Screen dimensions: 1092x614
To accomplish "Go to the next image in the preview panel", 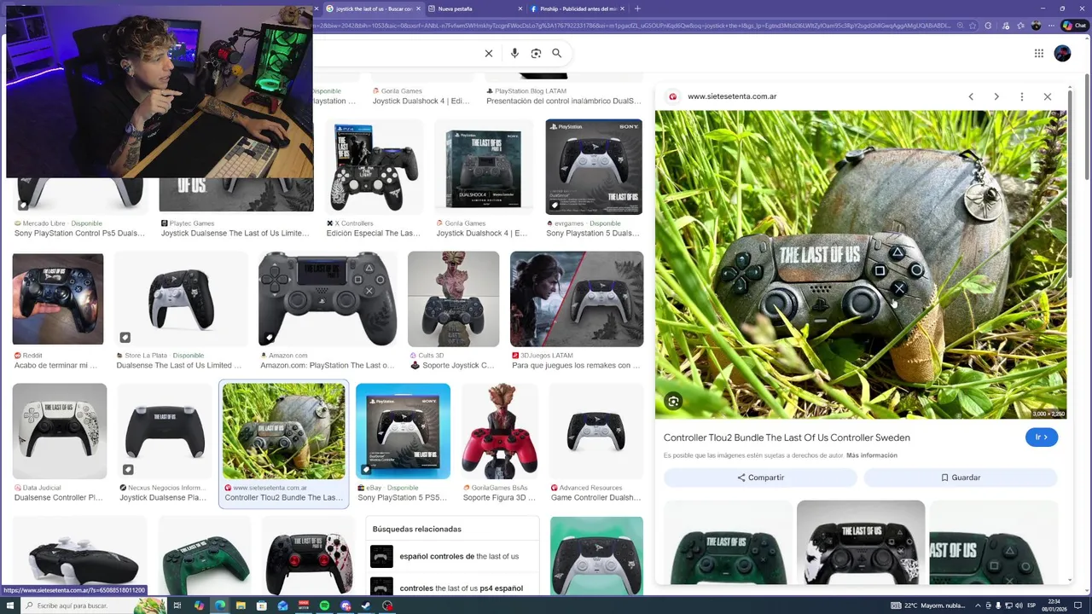I will pyautogui.click(x=996, y=96).
